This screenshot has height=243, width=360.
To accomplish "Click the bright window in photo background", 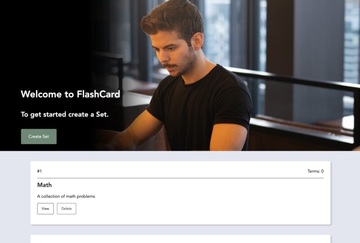I will [217, 32].
